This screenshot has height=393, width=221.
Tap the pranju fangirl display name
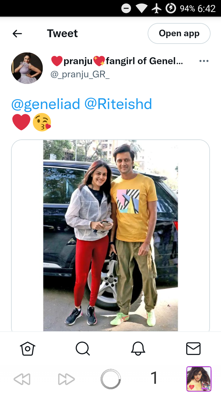click(x=117, y=61)
